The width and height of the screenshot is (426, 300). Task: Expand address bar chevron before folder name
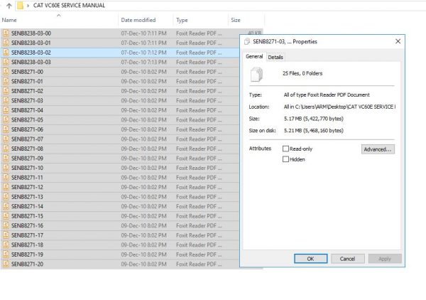[28, 6]
